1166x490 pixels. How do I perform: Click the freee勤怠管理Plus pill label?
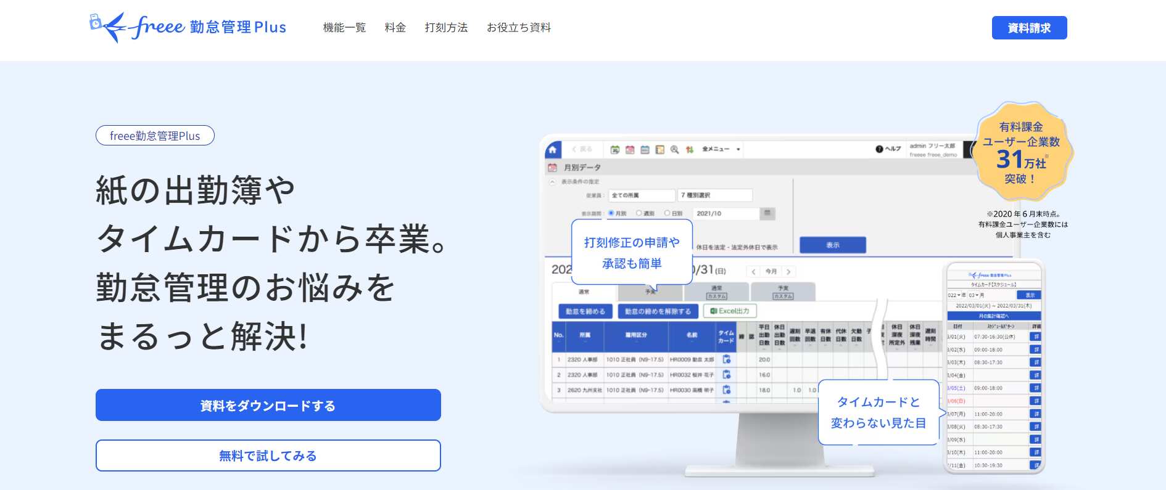pyautogui.click(x=155, y=136)
